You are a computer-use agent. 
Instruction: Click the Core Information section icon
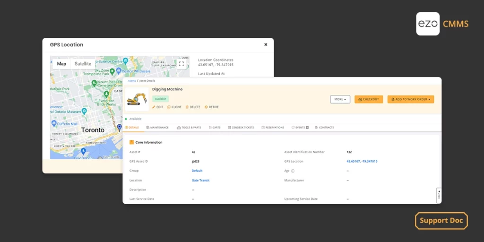click(132, 142)
